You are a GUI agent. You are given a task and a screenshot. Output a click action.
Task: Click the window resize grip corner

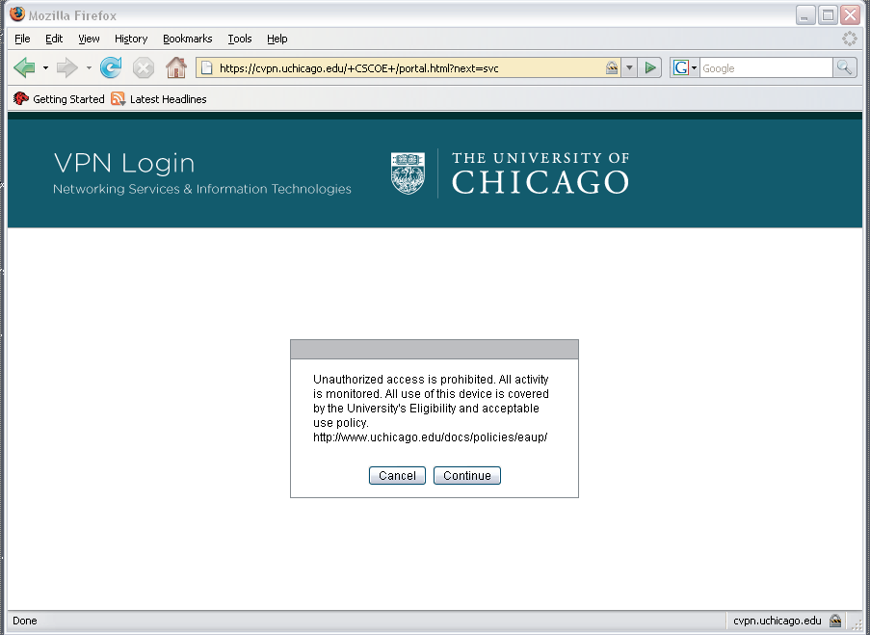(856, 624)
